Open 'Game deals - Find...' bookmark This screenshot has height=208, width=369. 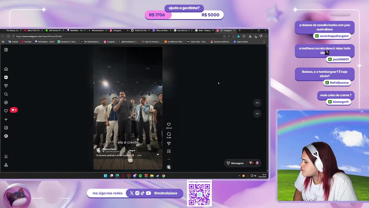click(197, 42)
